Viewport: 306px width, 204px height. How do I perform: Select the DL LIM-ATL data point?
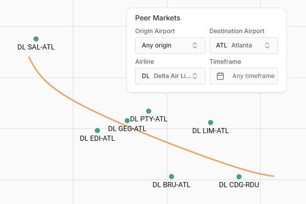click(210, 122)
